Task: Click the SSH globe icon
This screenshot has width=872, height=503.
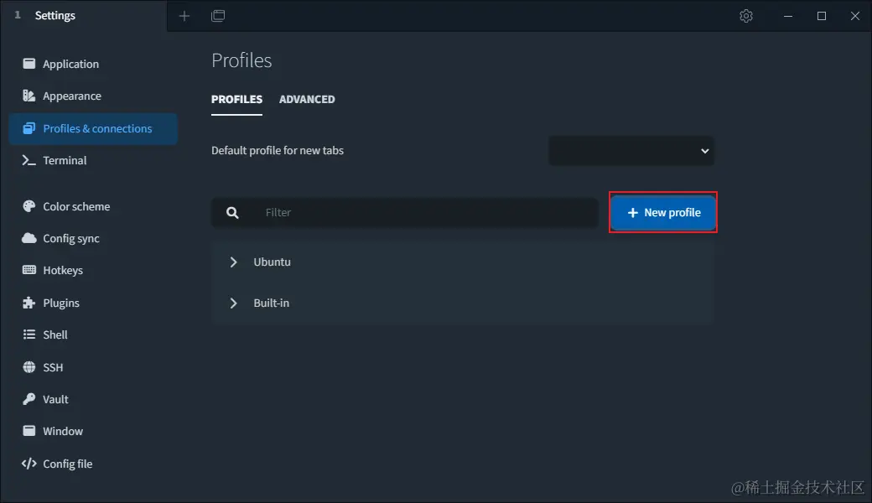Action: pos(29,367)
